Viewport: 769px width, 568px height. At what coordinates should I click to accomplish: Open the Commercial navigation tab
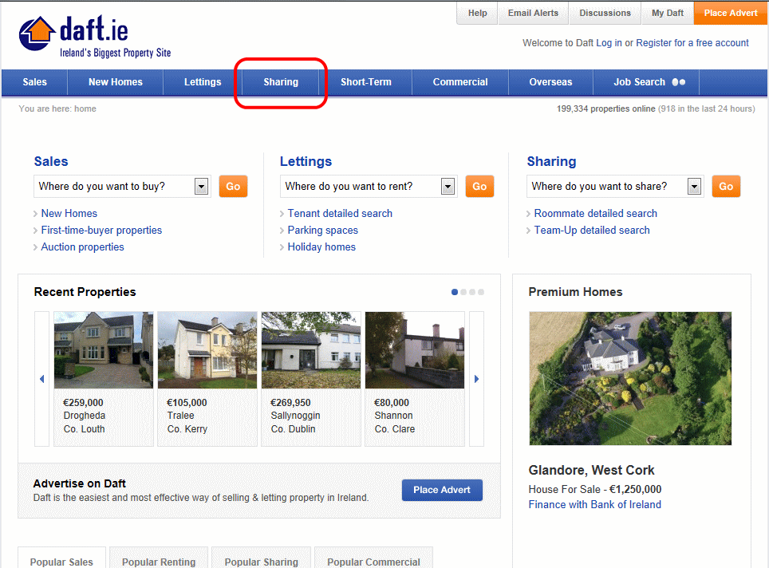460,82
